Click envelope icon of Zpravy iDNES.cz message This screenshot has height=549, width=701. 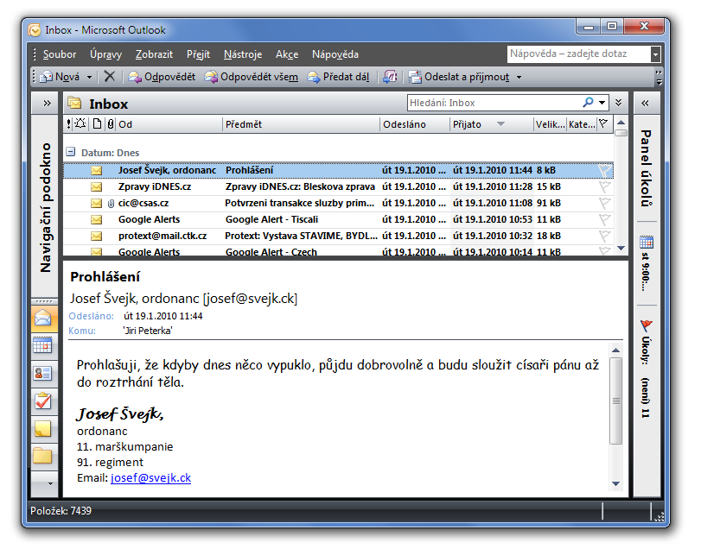[x=97, y=186]
